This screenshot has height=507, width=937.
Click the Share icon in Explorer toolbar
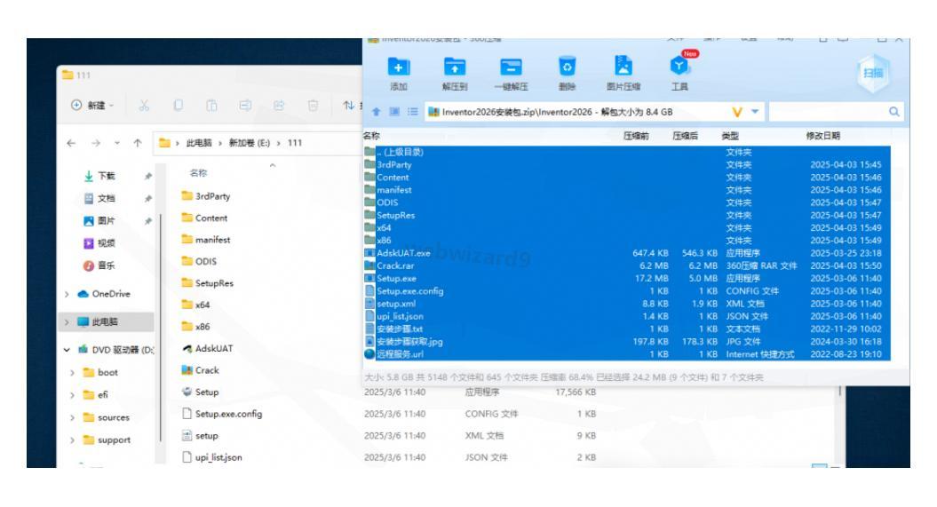coord(279,106)
